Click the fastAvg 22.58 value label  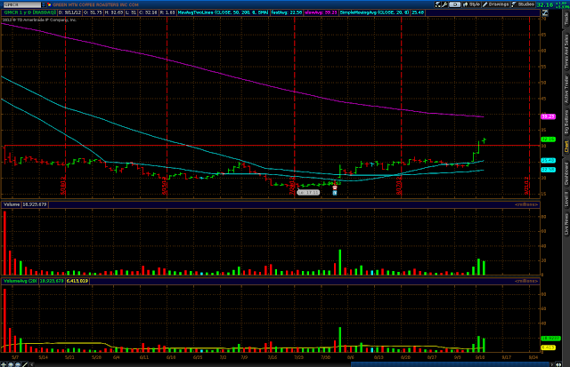pyautogui.click(x=287, y=12)
